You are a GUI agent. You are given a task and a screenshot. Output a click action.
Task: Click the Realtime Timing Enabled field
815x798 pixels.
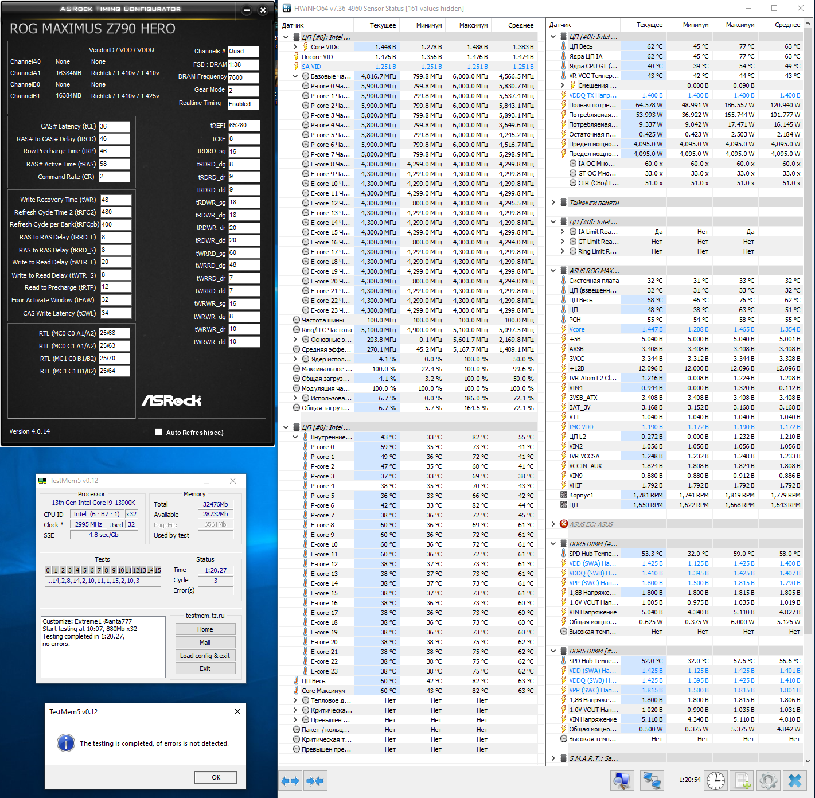coord(243,104)
